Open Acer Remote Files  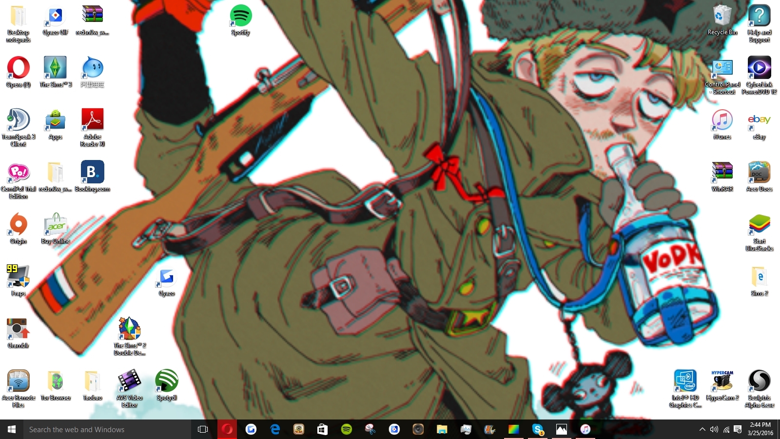click(19, 388)
